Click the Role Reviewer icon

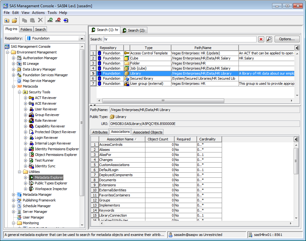pos(31,120)
